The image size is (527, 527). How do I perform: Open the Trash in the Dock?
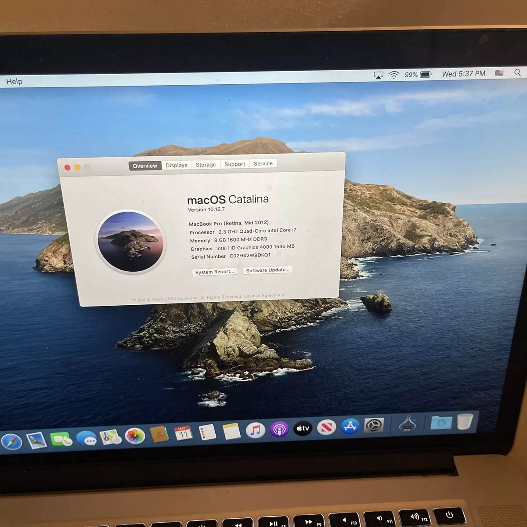tap(465, 421)
